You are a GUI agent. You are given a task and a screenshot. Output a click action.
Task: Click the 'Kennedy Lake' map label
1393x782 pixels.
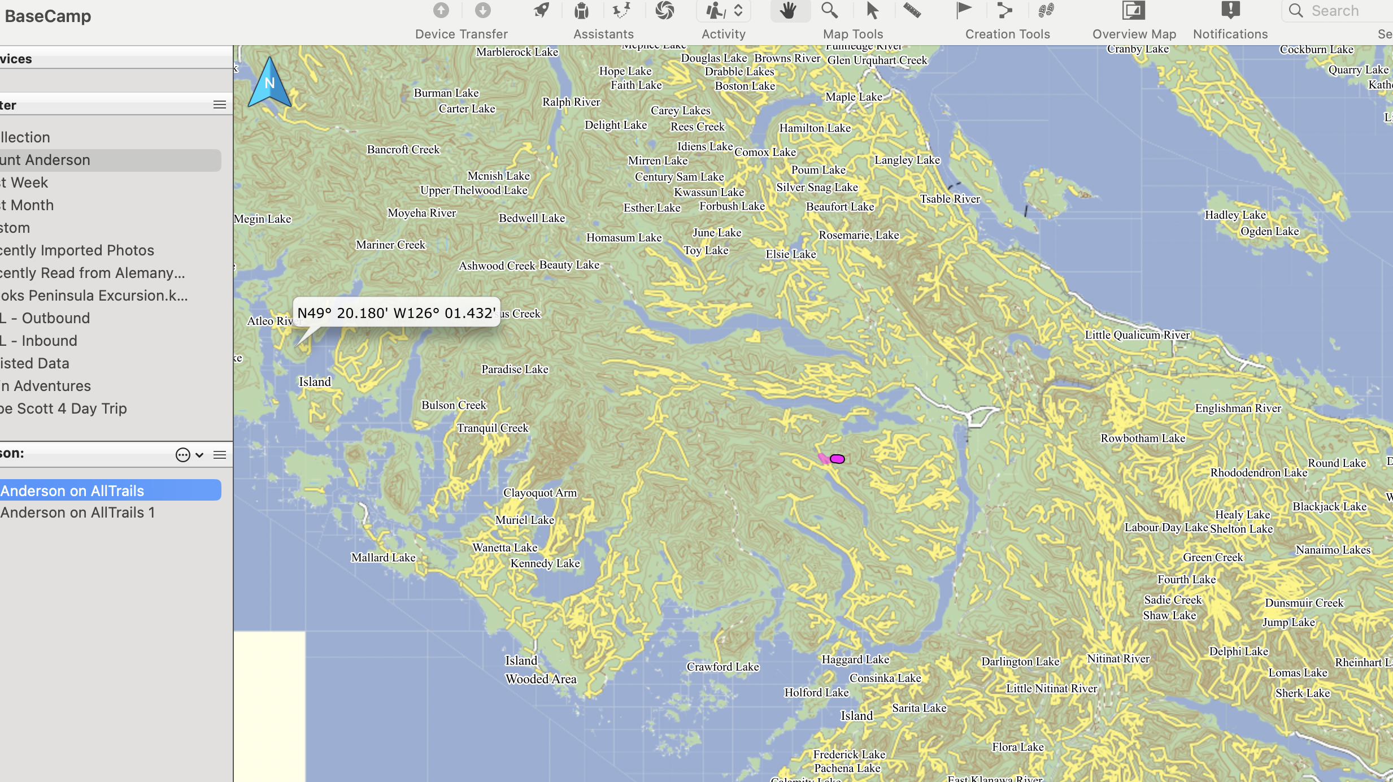point(545,563)
